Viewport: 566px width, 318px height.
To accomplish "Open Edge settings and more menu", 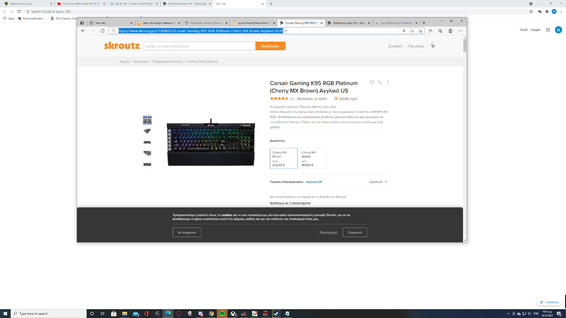I will tap(460, 31).
